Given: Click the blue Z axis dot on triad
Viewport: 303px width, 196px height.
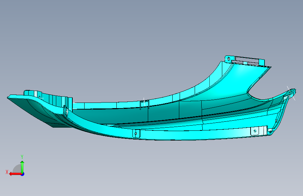Looking at the screenshot, I should click(x=23, y=174).
